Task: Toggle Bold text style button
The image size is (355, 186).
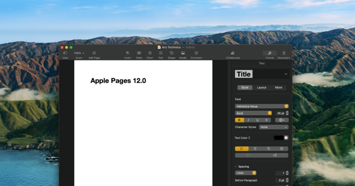Action: click(x=240, y=120)
